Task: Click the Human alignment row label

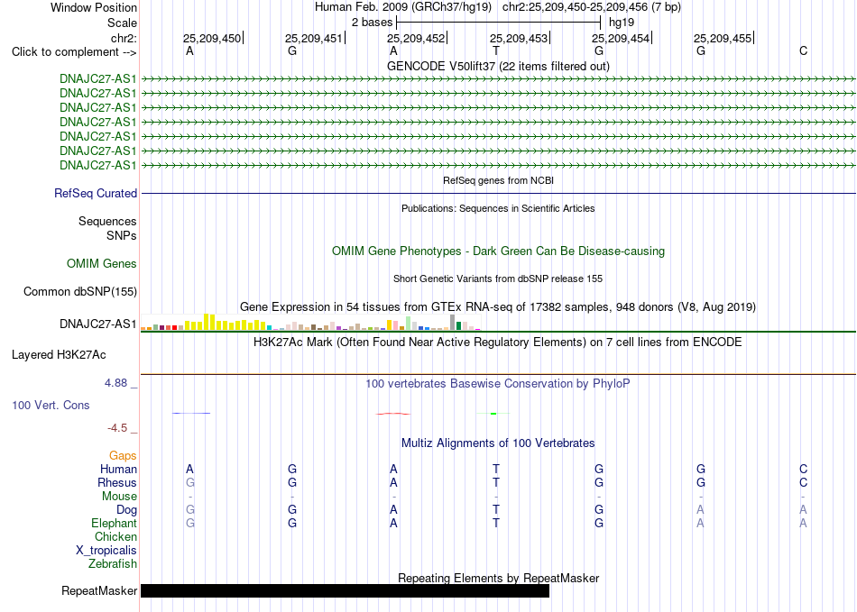Action: [x=118, y=469]
